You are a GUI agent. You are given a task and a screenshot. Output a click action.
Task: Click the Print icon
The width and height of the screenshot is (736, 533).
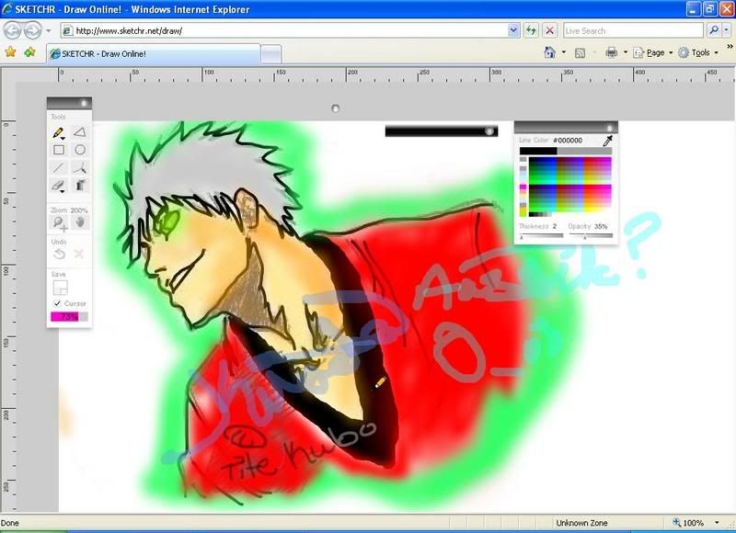611,52
